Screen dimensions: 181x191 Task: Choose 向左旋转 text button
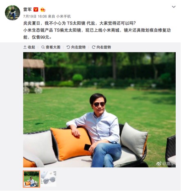pyautogui.click(x=78, y=47)
